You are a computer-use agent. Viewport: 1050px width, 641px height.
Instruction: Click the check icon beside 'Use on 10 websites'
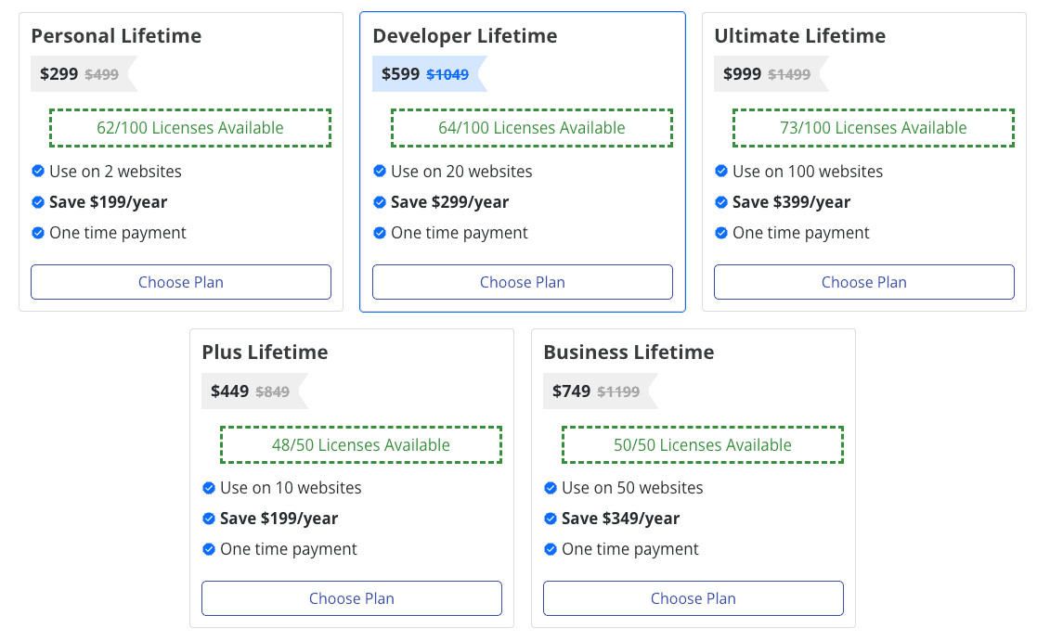(x=209, y=488)
